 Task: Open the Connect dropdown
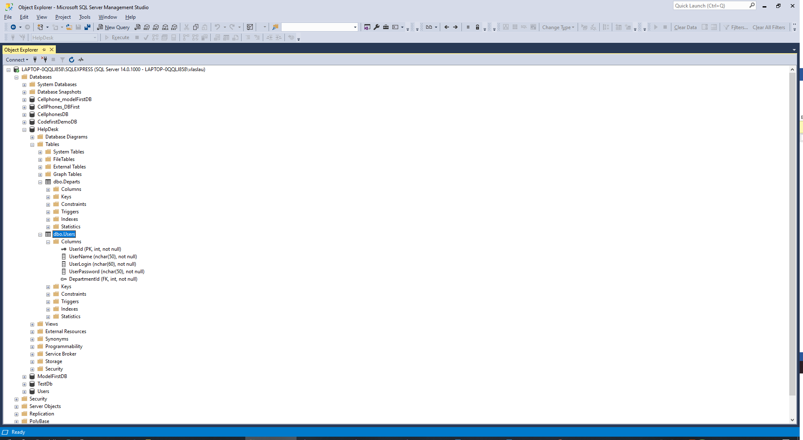(17, 59)
